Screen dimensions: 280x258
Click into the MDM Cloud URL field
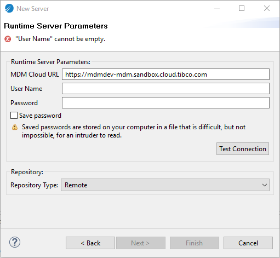pyautogui.click(x=165, y=74)
